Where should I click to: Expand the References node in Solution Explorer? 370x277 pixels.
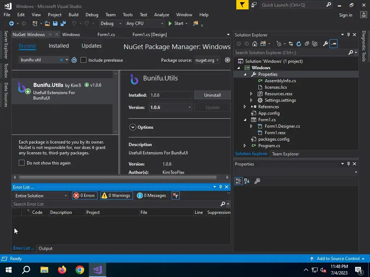tap(245, 107)
